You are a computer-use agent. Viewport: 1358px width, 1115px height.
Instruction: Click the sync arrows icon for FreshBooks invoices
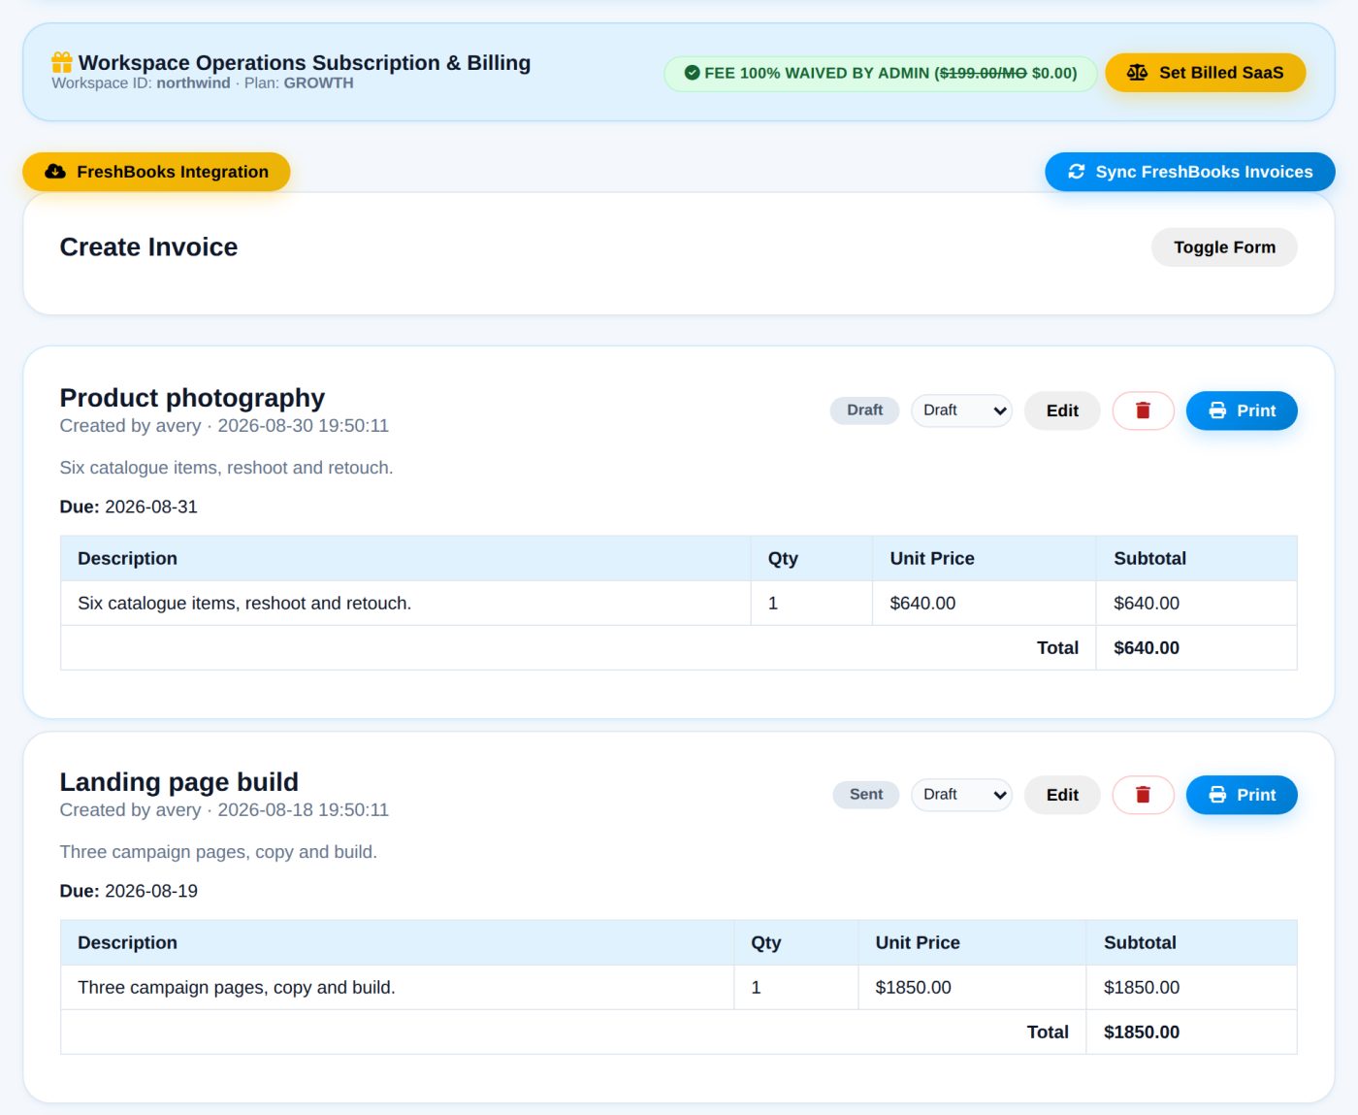(x=1076, y=172)
